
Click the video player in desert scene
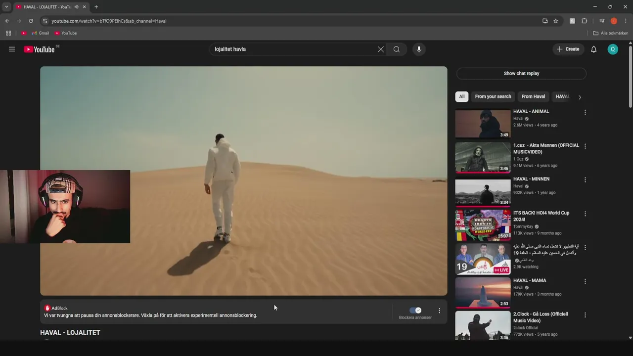[x=243, y=181]
